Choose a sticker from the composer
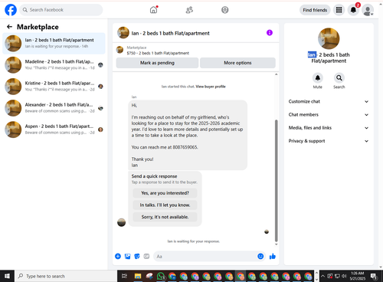383x282 pixels. coord(137,256)
